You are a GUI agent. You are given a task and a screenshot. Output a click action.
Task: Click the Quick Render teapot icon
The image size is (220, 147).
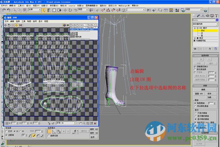pos(205,11)
